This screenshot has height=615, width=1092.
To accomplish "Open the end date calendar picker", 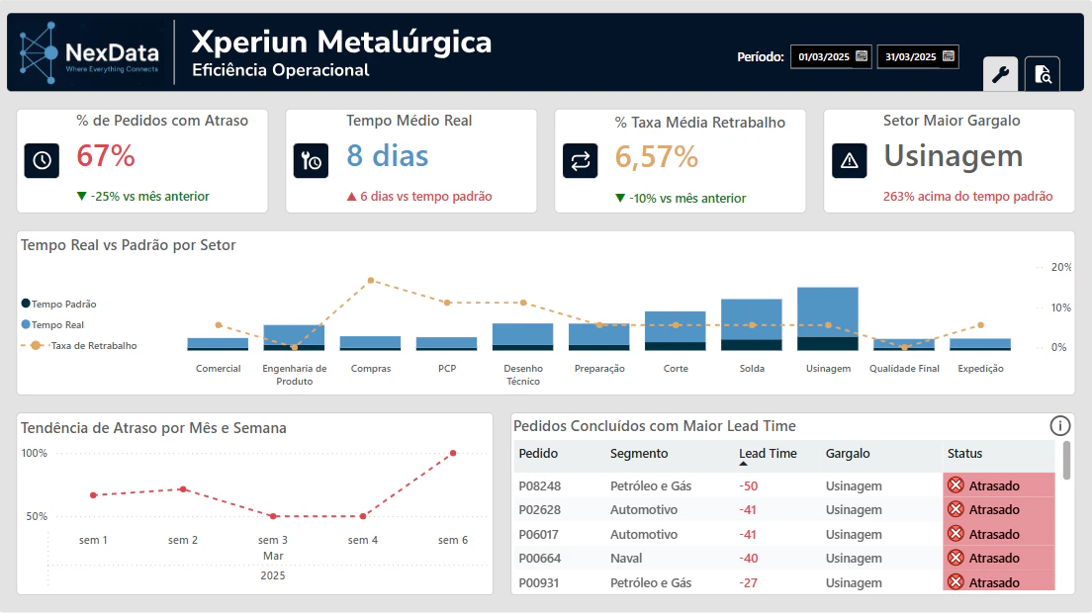I will (x=948, y=56).
